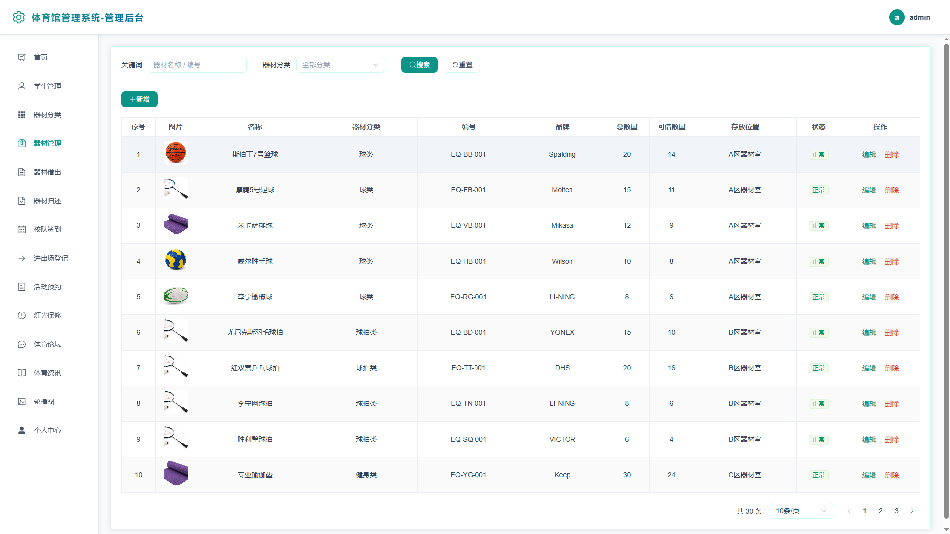Screen dimensions: 950x534
Task: Click the admin avatar icon
Action: 897,17
